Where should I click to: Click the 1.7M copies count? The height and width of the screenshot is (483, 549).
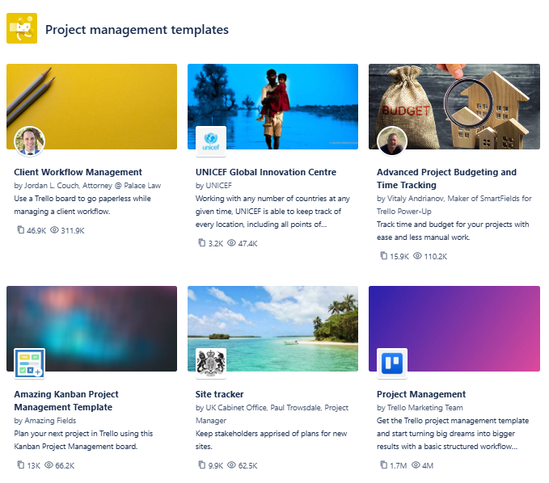(x=399, y=465)
